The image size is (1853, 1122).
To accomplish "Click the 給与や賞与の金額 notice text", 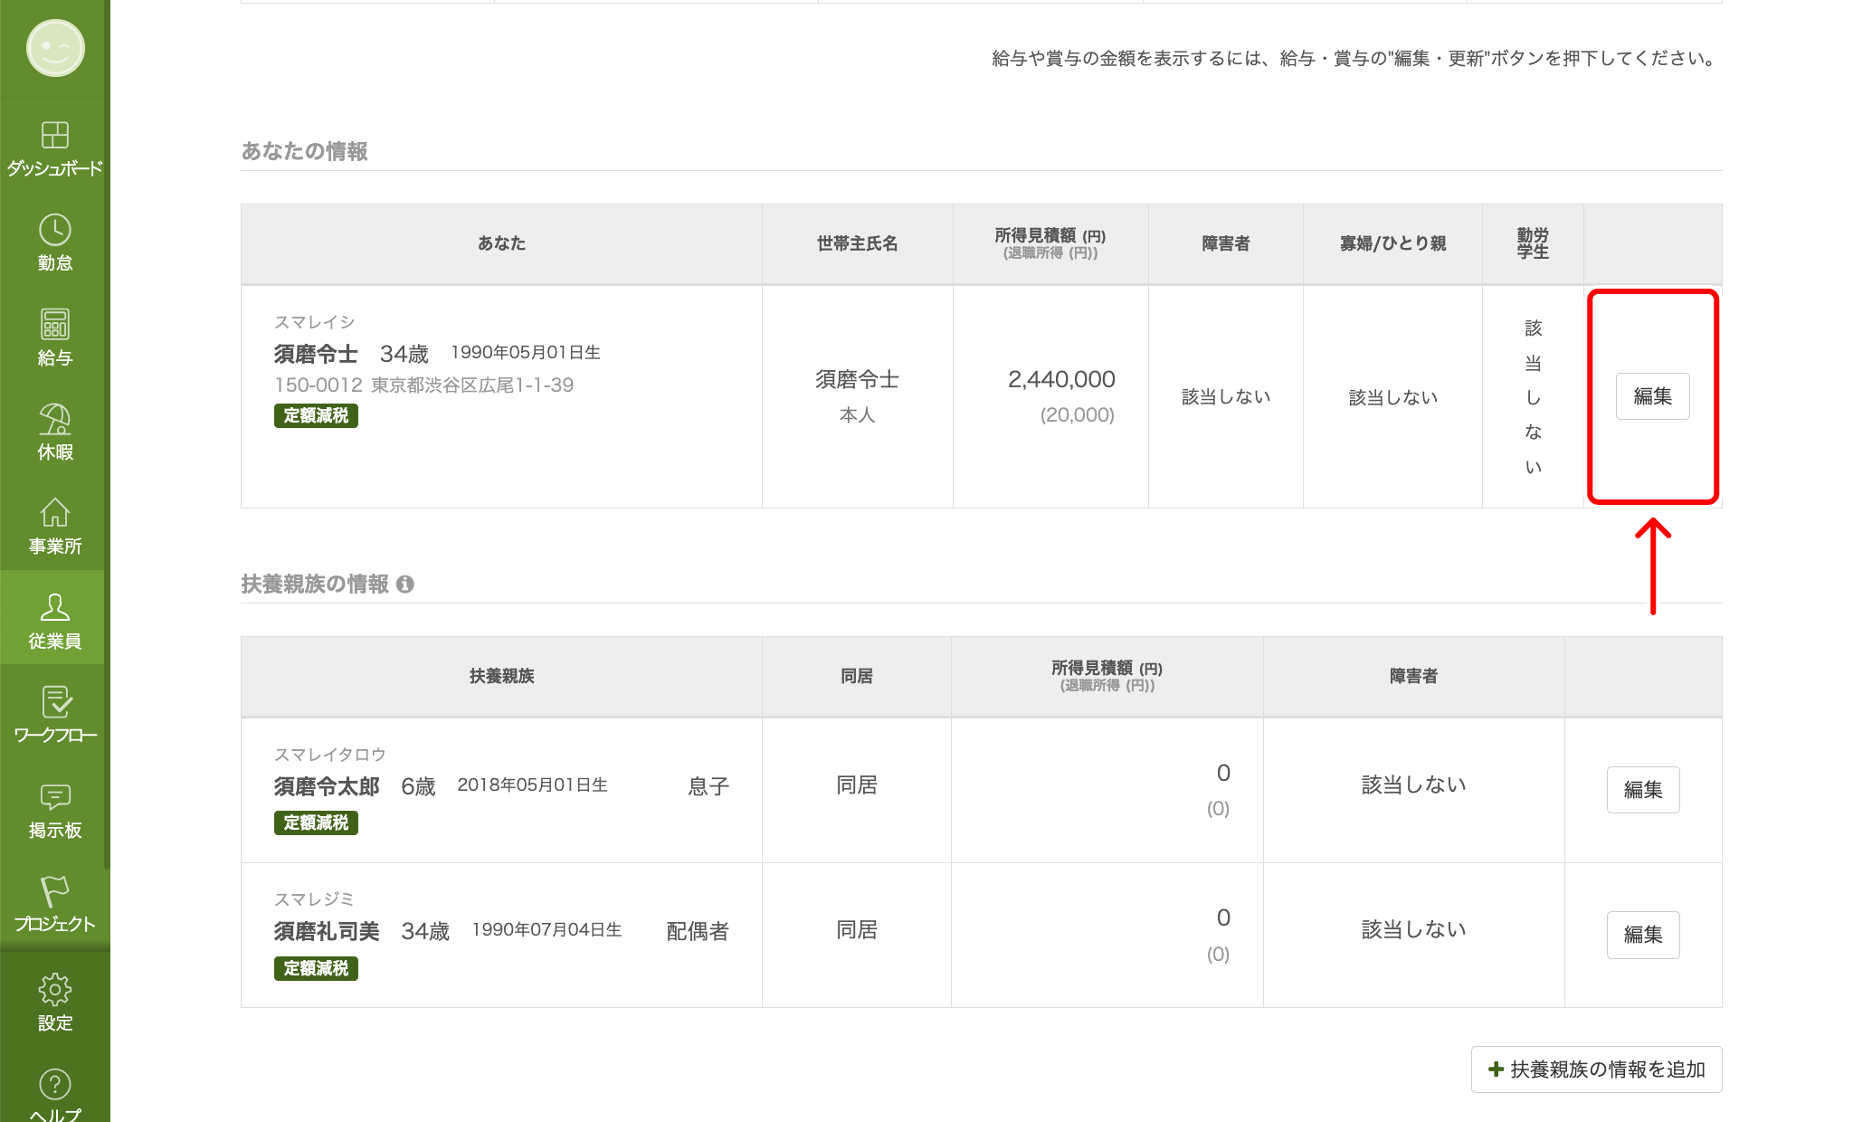I will click(x=1356, y=59).
